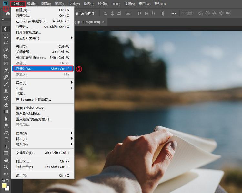The image size is (242, 193).
Task: Choose 存储为(A)... from the File menu
Action: (x=43, y=69)
